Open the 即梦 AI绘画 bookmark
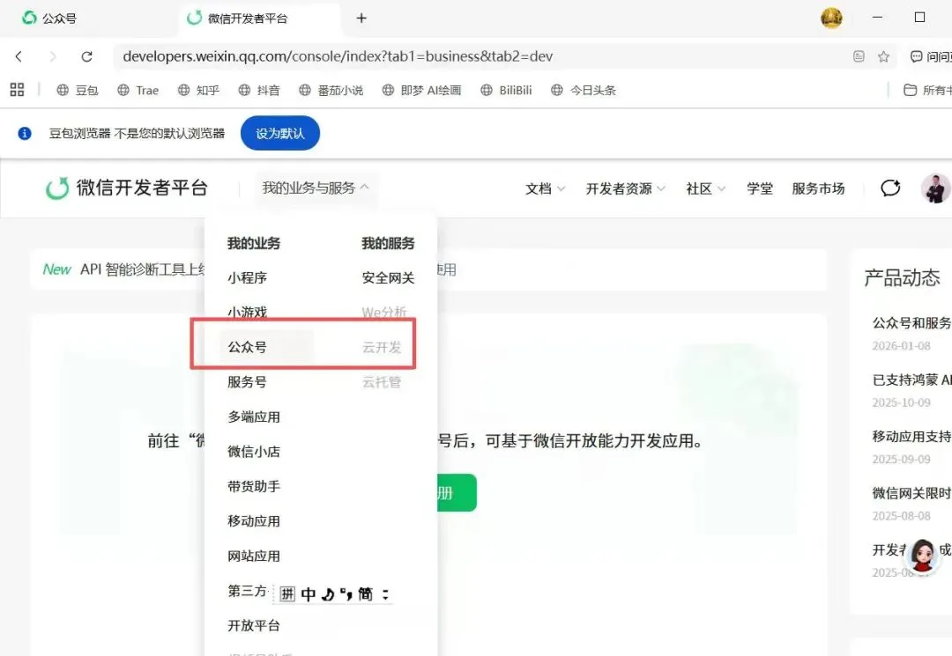 pos(421,91)
